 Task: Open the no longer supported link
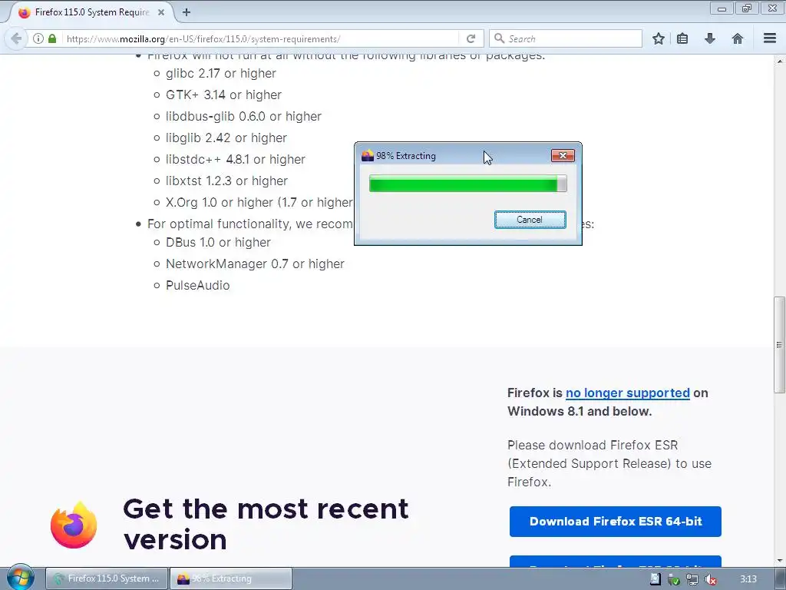(628, 393)
